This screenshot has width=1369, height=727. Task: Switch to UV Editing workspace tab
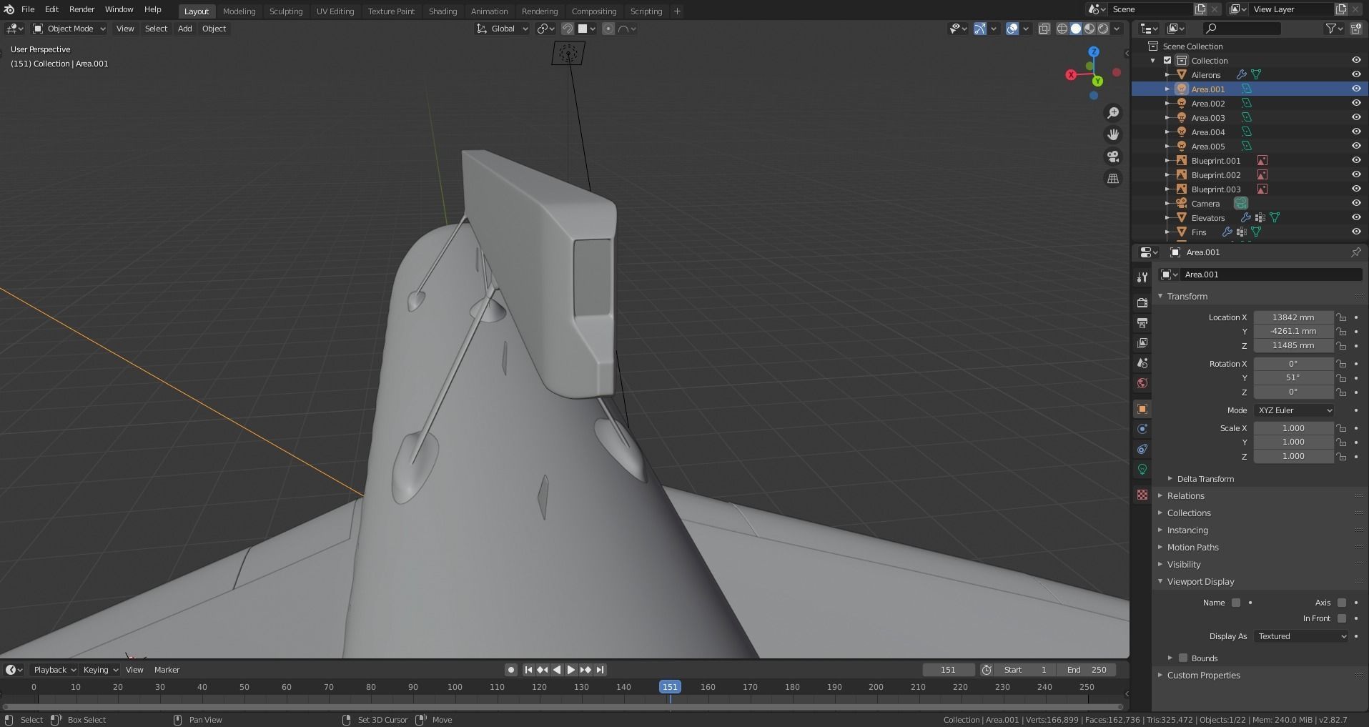point(335,11)
